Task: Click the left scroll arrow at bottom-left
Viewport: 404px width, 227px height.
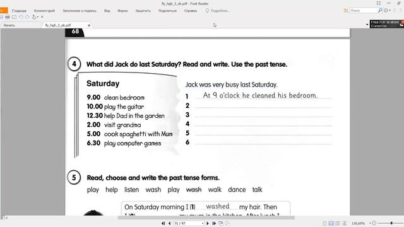Action: [6, 218]
